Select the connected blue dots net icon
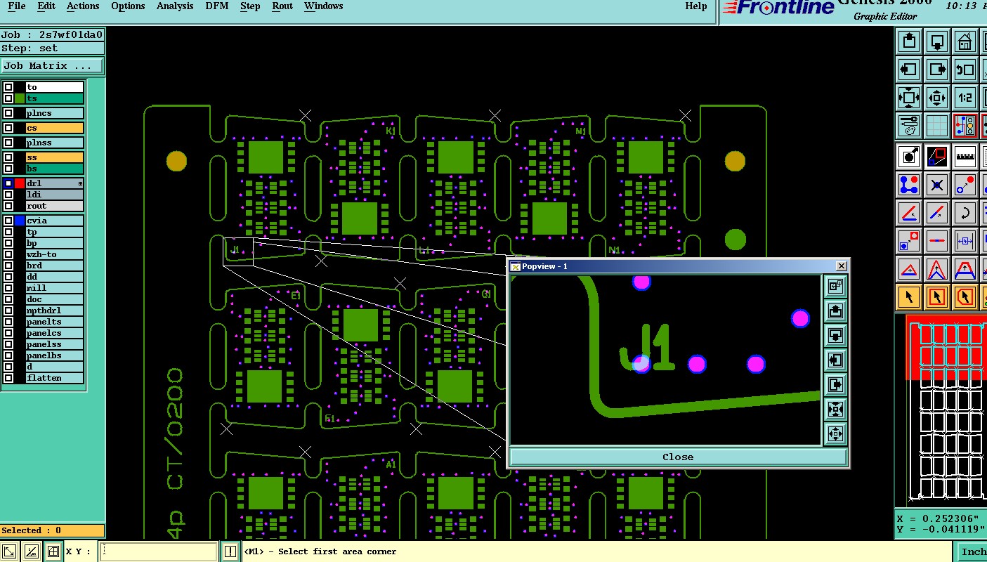 tap(909, 185)
